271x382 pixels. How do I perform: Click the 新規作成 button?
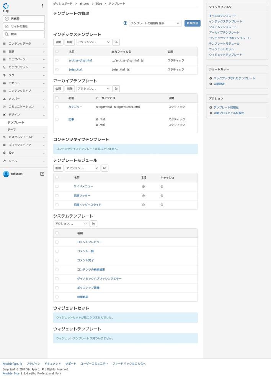coord(193,23)
